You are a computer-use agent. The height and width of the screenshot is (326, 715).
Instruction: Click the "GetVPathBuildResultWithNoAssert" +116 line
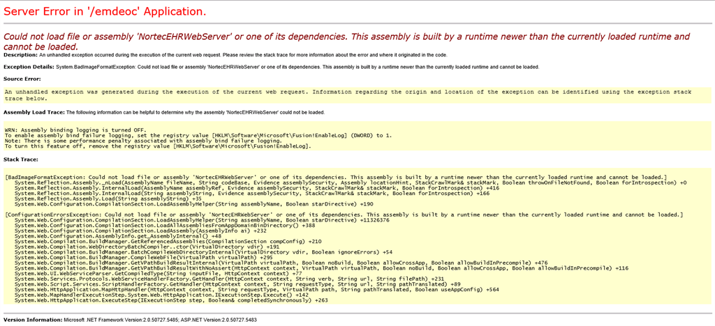click(x=321, y=269)
